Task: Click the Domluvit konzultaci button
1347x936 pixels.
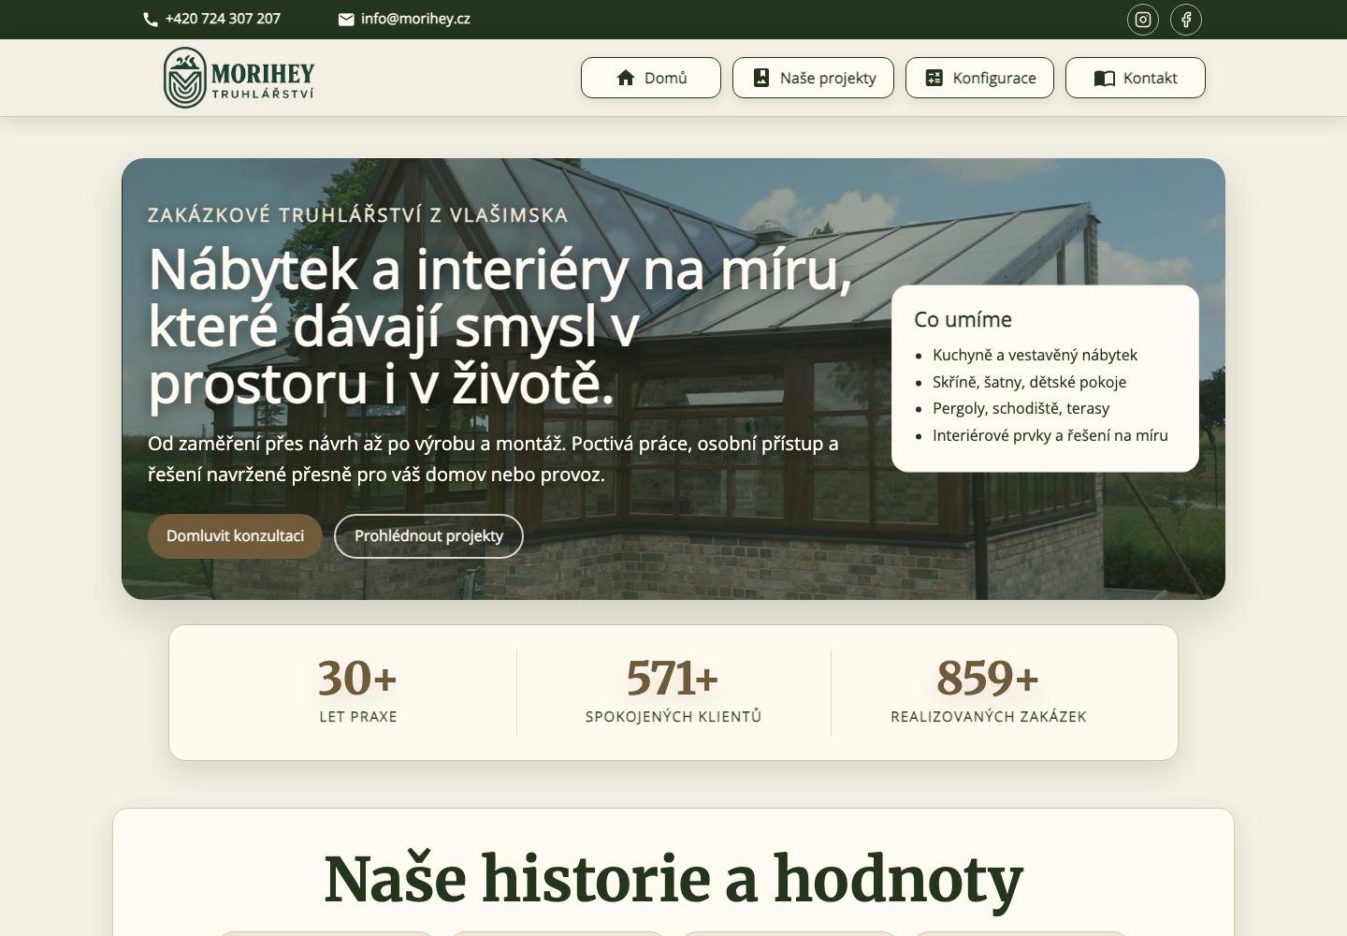Action: [x=235, y=536]
